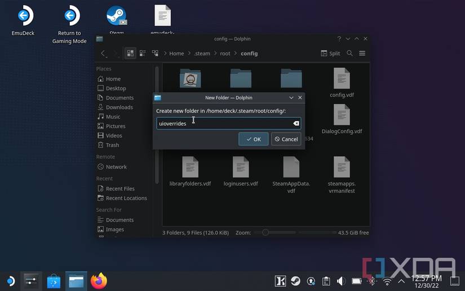The height and width of the screenshot is (291, 465).
Task: Adjust the icon zoom slider
Action: (x=265, y=232)
